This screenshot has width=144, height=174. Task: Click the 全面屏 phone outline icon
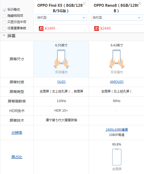pyautogui.click(x=117, y=157)
